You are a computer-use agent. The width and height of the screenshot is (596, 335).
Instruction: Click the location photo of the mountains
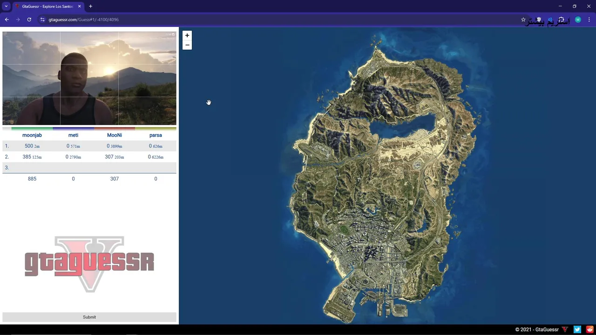click(x=89, y=78)
